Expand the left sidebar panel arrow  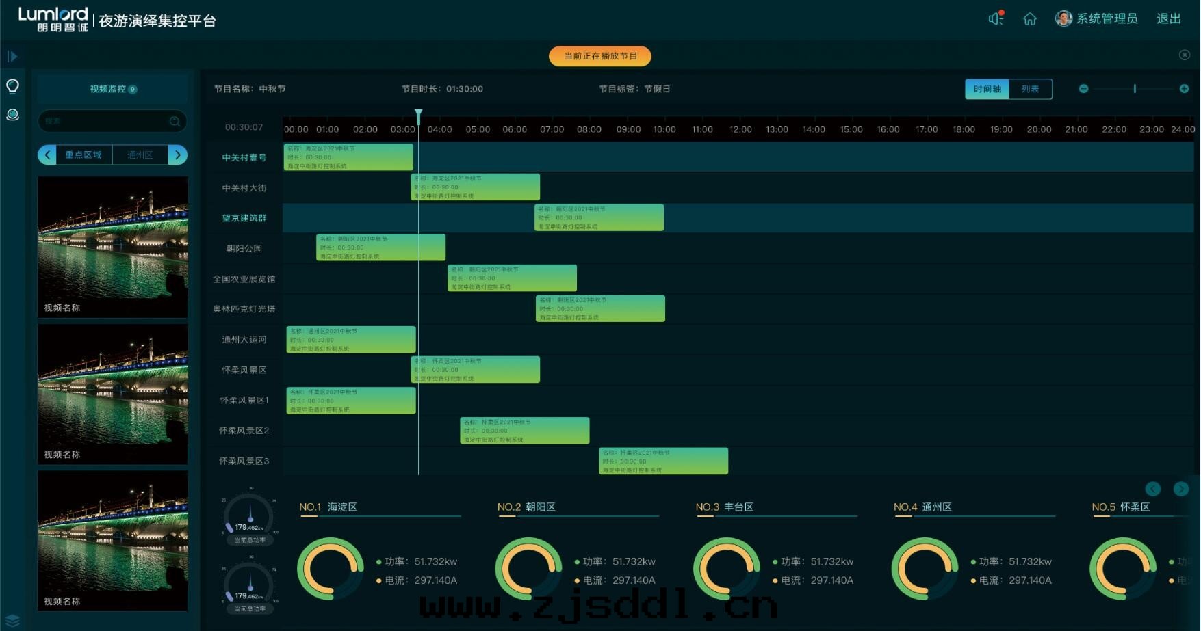(x=12, y=56)
